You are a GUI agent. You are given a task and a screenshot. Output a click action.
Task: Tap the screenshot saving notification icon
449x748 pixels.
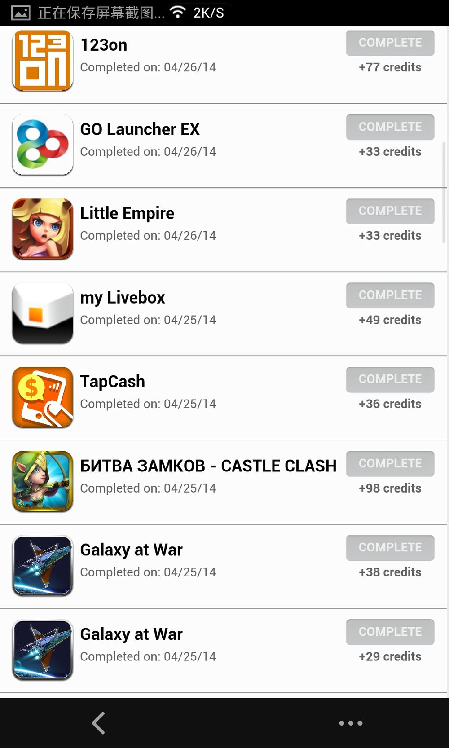(21, 13)
